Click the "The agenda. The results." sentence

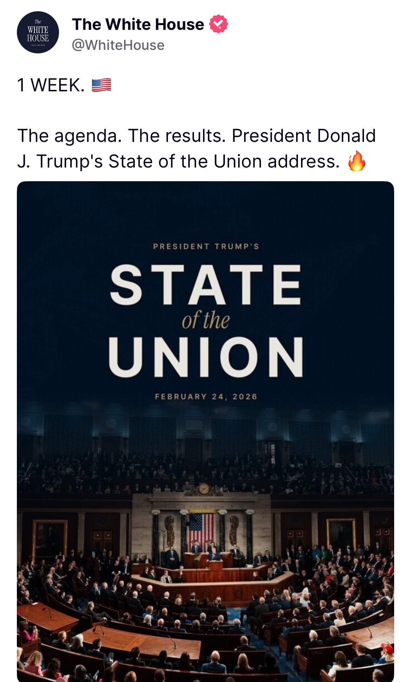point(121,136)
